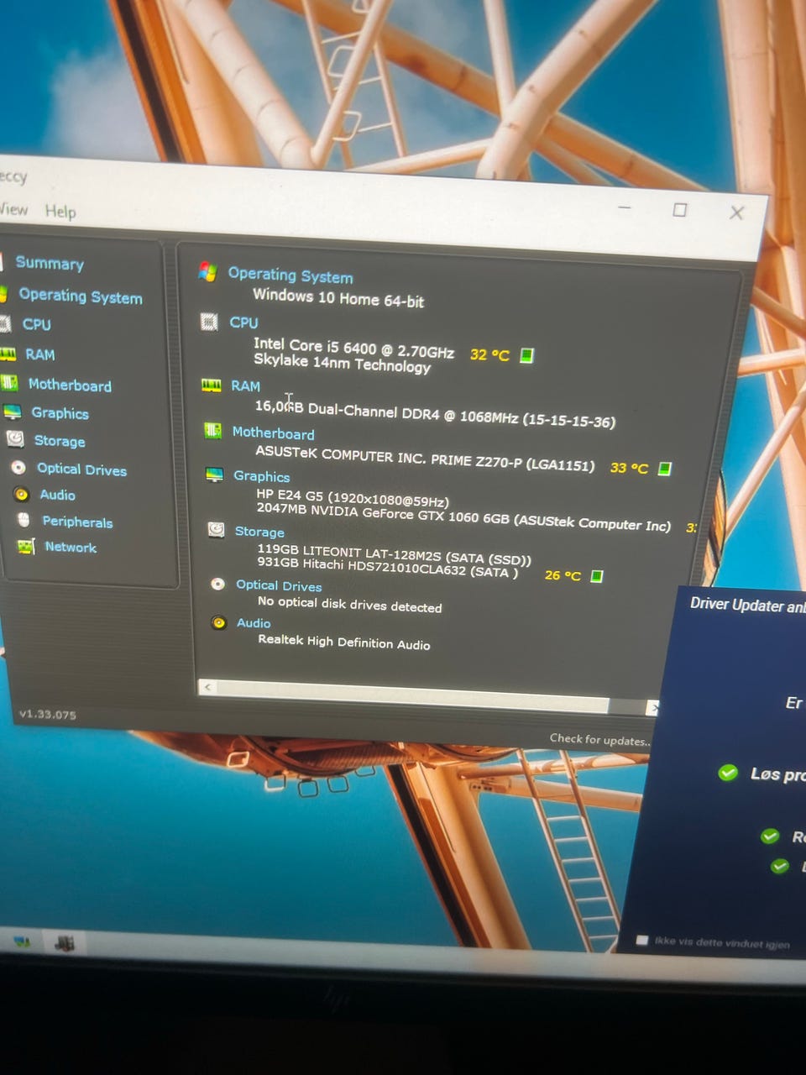The height and width of the screenshot is (1075, 806).
Task: Click right arrow of horizontal scrollbar
Action: coord(653,708)
